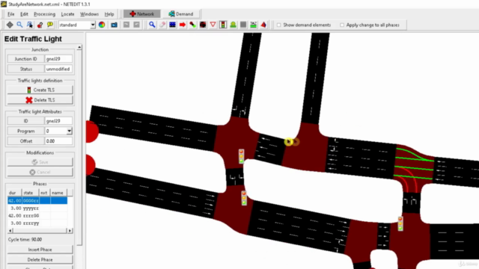Click the upper red junction circle on the left edge of the map
The height and width of the screenshot is (269, 479).
pyautogui.click(x=92, y=132)
